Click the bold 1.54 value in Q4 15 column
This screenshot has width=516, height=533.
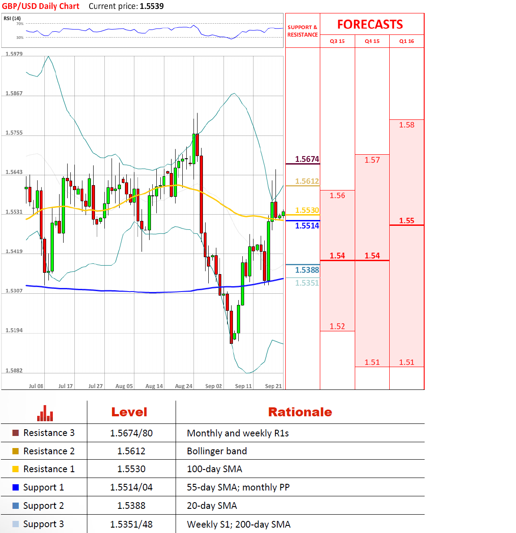click(372, 256)
